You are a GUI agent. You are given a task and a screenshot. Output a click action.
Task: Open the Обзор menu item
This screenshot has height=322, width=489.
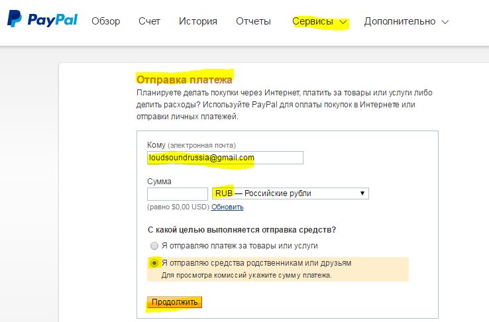coord(106,21)
